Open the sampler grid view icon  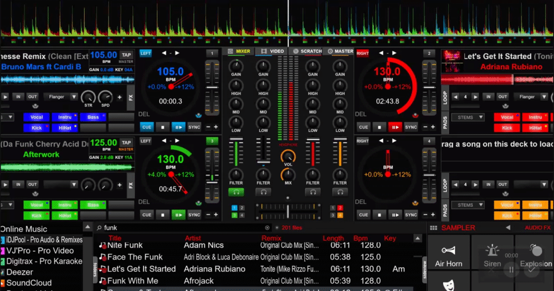tap(434, 228)
